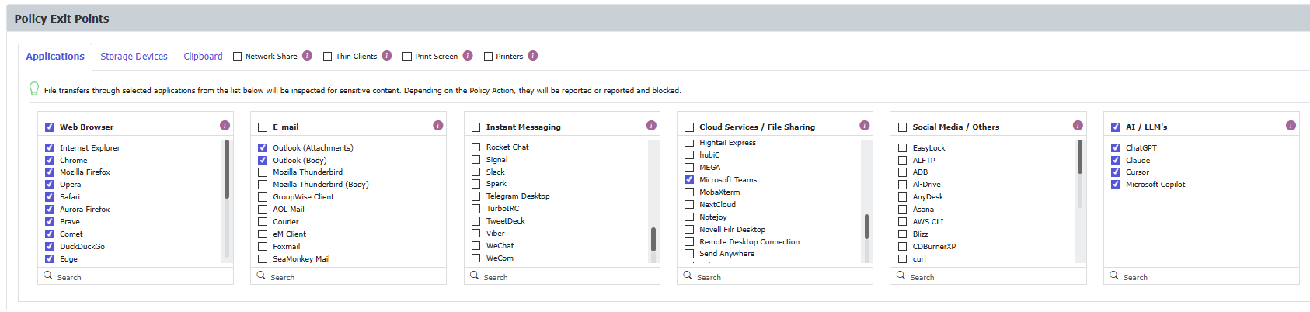Check Rocket Chat
Image resolution: width=1310 pixels, height=312 pixels.
(x=476, y=147)
